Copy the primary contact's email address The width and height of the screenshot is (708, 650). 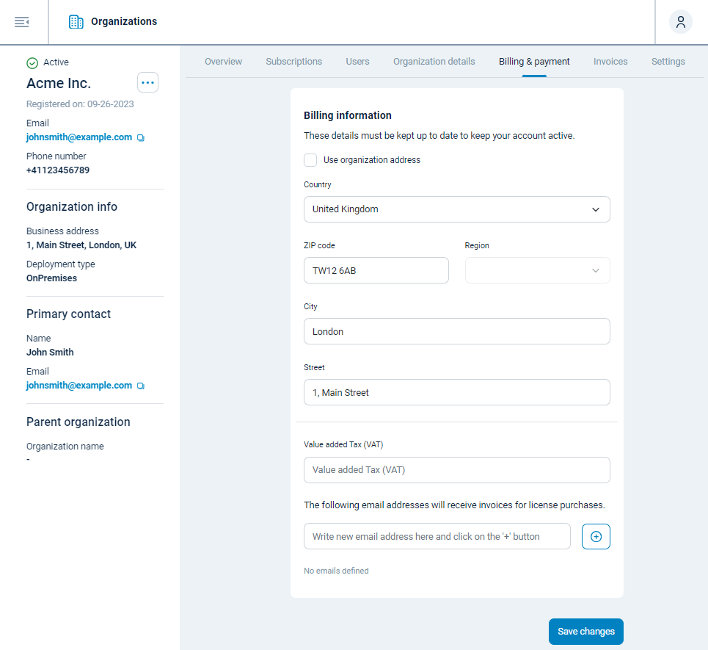point(140,385)
